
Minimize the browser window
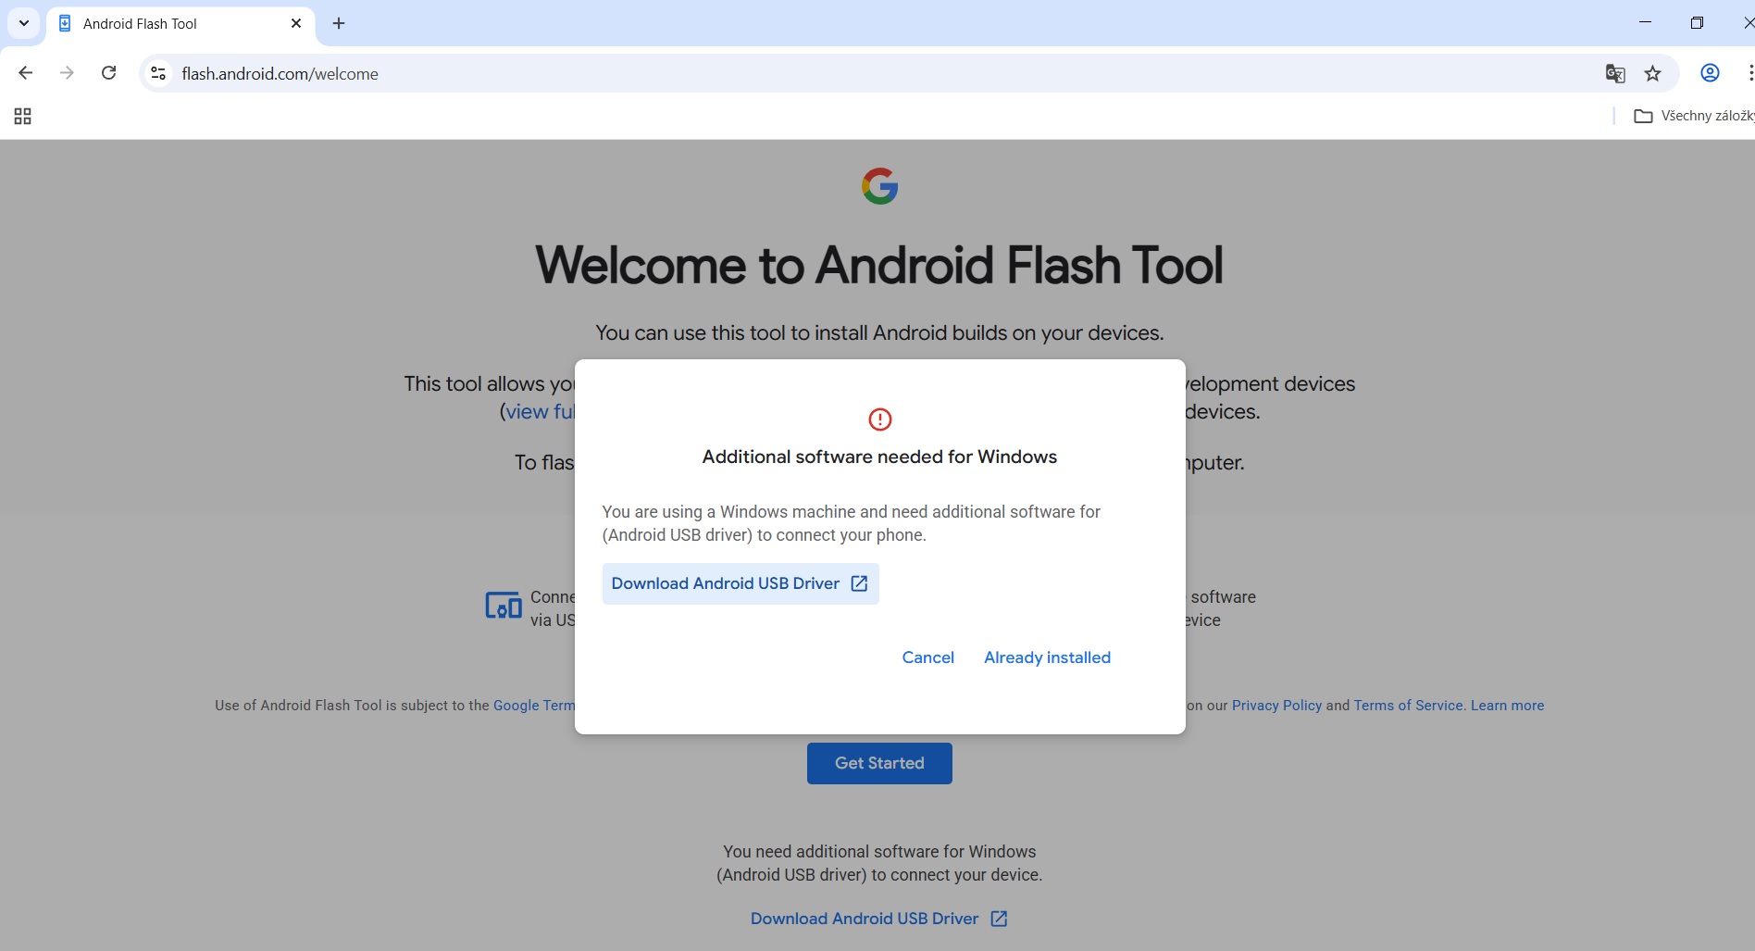coord(1645,22)
